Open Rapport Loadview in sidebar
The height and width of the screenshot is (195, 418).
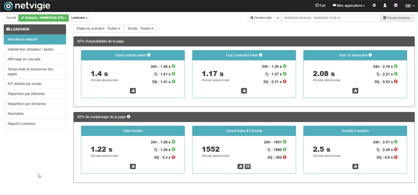coord(35,123)
